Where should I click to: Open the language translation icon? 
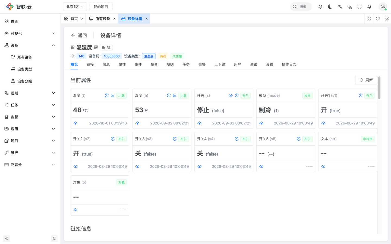340,7
